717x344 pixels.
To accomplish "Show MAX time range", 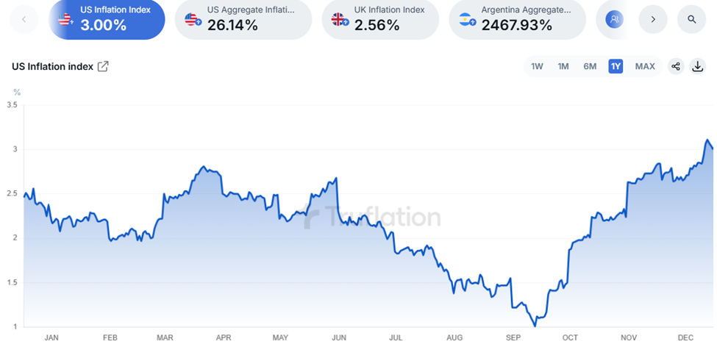I will (x=645, y=66).
